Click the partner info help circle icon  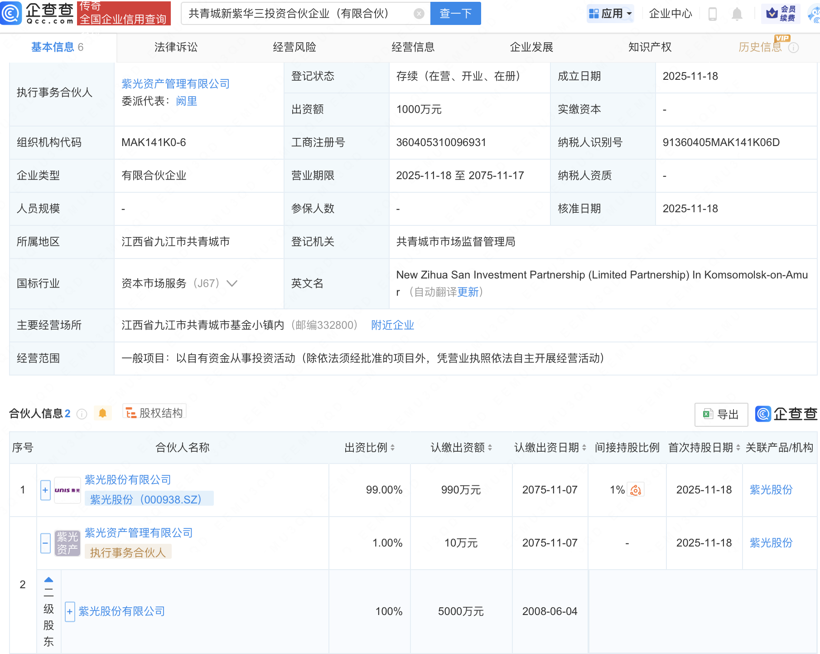pos(82,414)
